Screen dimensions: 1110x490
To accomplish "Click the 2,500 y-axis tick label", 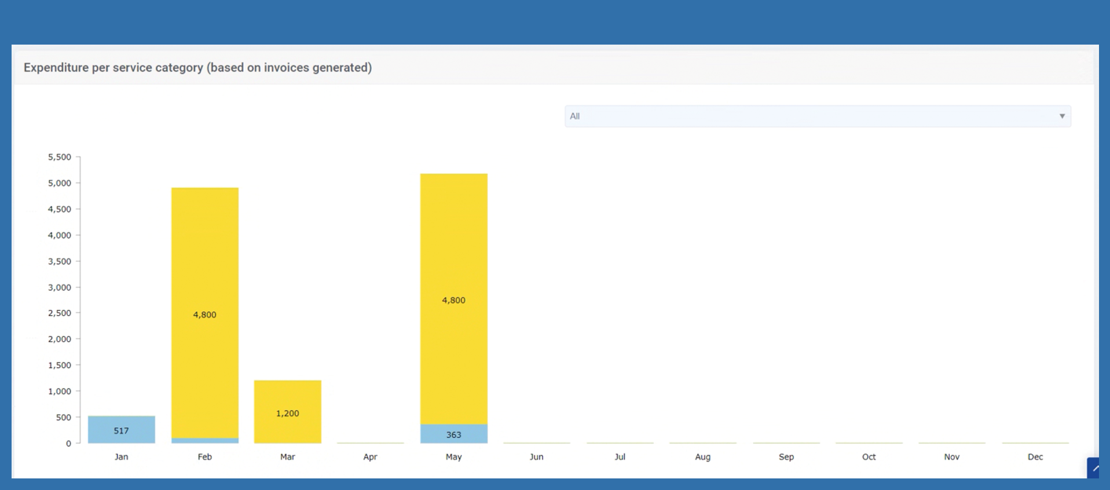I will pos(60,313).
